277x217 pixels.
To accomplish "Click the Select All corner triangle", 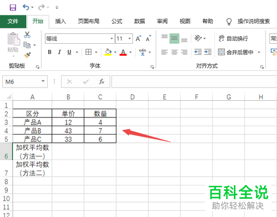I will click(x=9, y=97).
